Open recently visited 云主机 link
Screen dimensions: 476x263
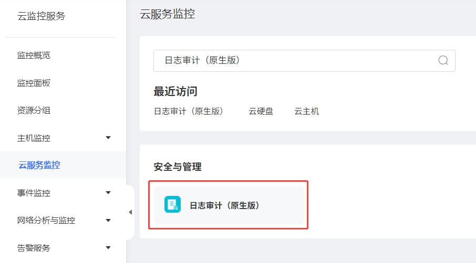[307, 112]
